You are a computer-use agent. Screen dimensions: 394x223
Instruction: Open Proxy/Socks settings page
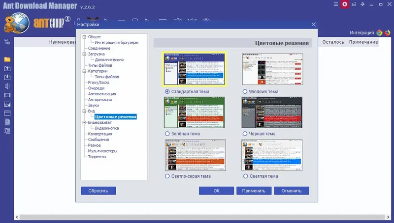[98, 83]
